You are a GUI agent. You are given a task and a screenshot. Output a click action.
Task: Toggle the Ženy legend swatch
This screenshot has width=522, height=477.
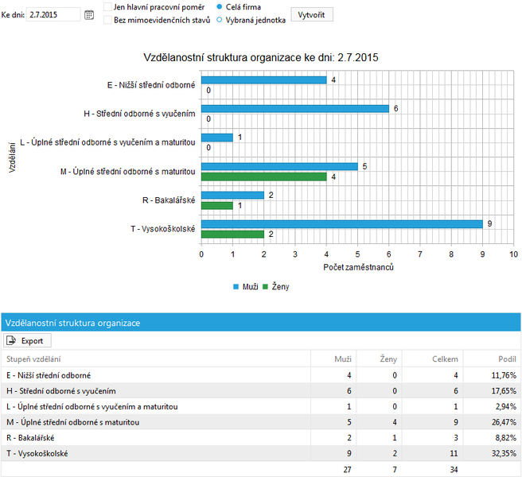pyautogui.click(x=265, y=287)
